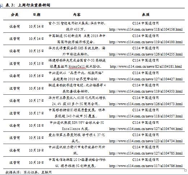Open link ending news/127/a1104744.html

click(146, 129)
